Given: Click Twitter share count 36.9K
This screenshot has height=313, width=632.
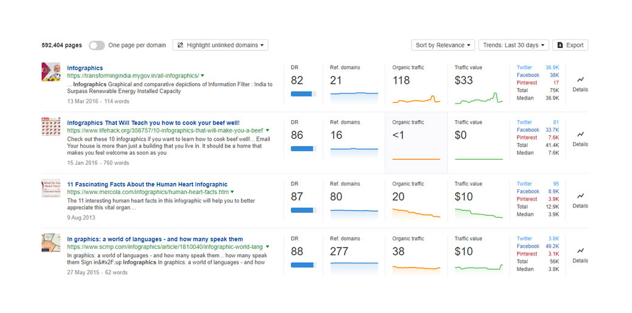Looking at the screenshot, I should [x=552, y=68].
